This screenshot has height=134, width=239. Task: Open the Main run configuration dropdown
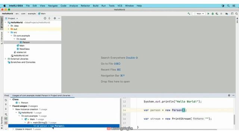coord(199,14)
